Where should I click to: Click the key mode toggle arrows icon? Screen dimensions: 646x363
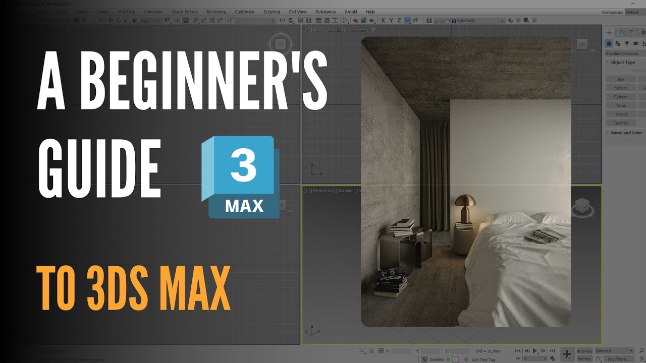tap(518, 359)
